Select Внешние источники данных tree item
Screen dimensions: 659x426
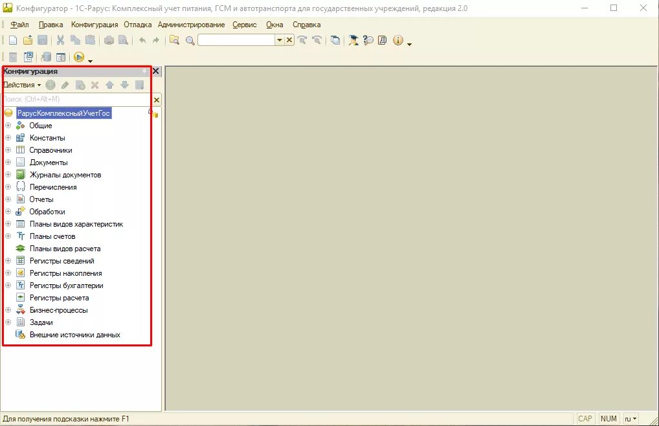[75, 335]
